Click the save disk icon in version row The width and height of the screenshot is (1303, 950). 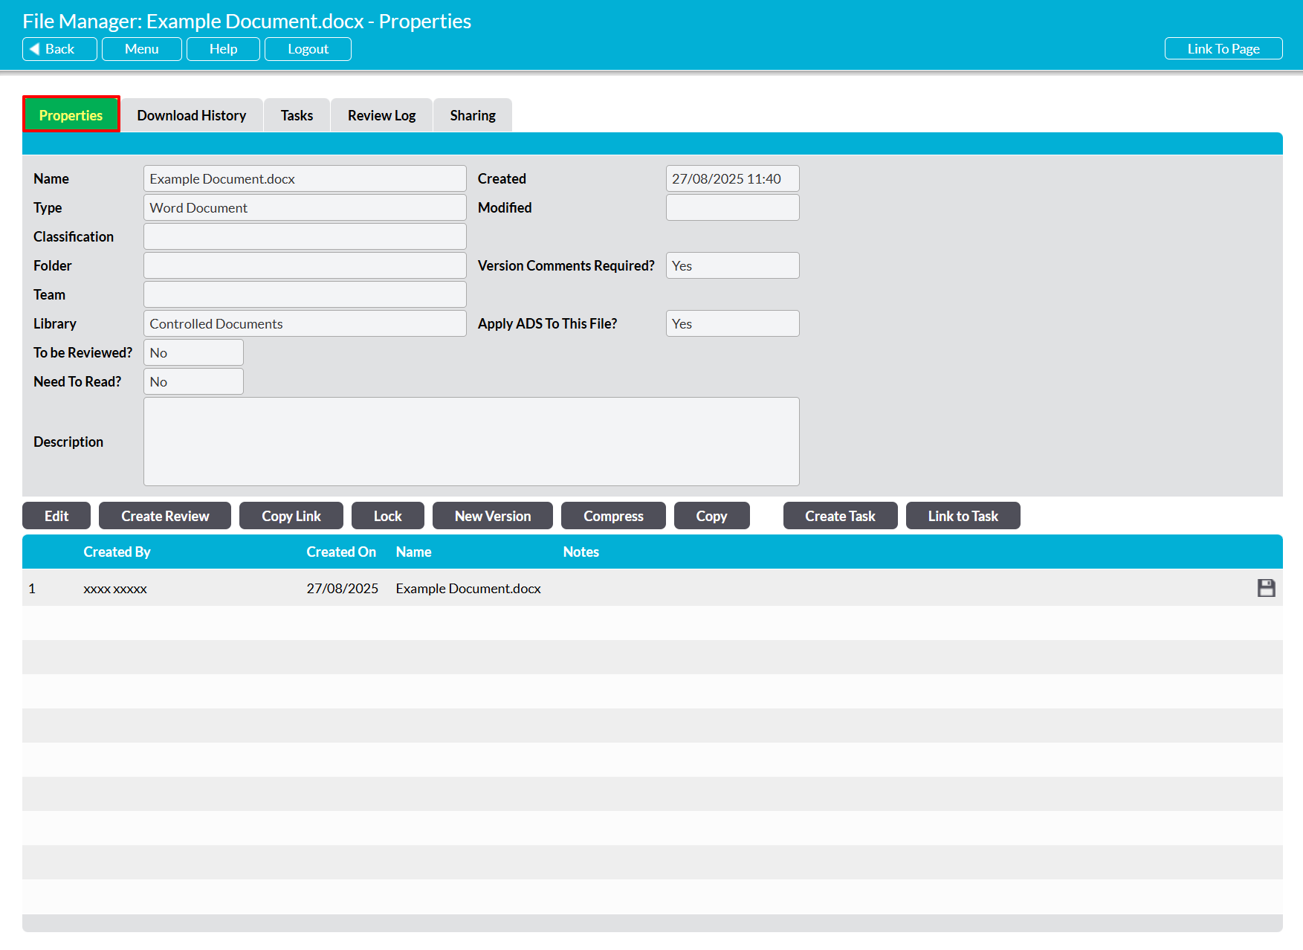point(1266,588)
